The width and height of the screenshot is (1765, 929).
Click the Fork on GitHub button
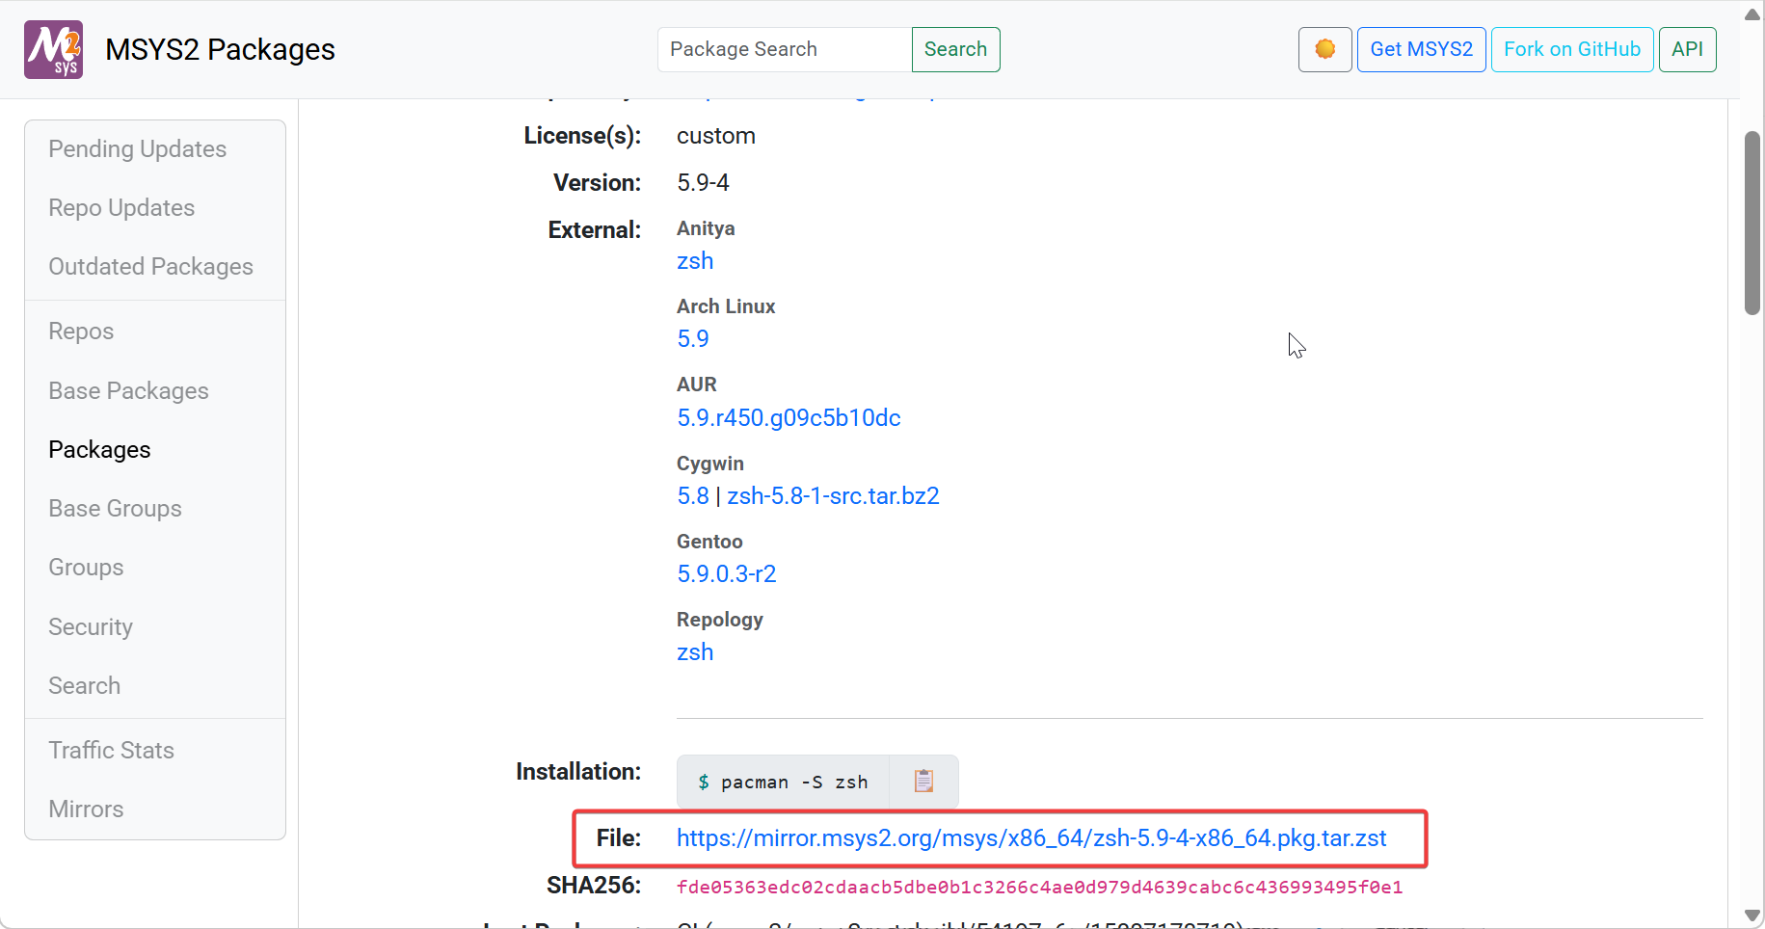point(1571,49)
